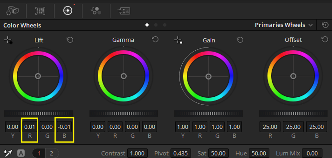Reset the Offset wheel

(325, 39)
